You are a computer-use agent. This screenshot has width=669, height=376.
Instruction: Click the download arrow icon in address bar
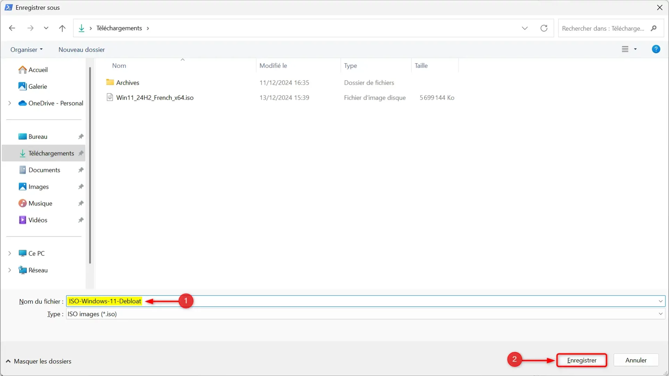(x=82, y=28)
